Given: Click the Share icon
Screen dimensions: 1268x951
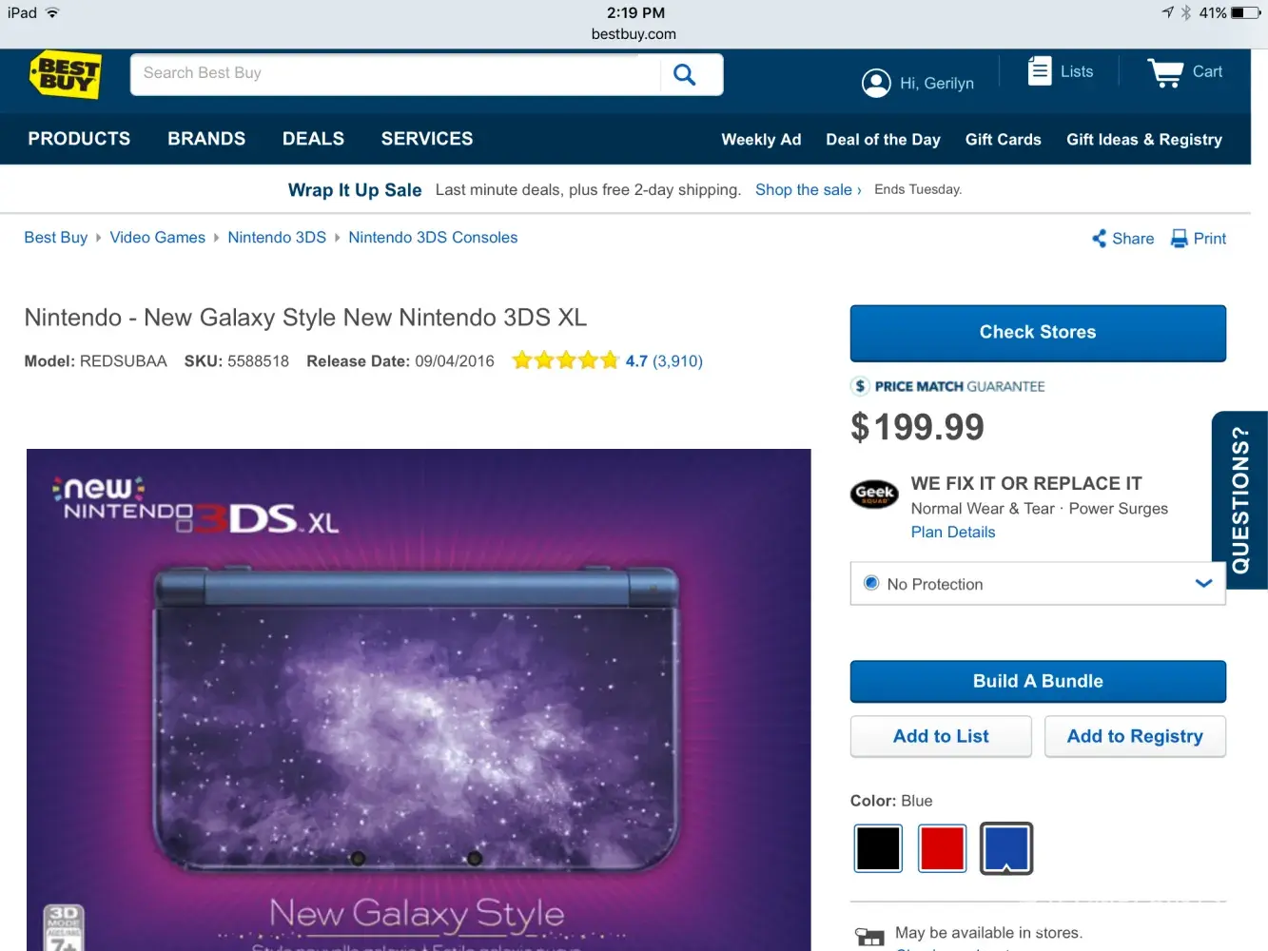Looking at the screenshot, I should pyautogui.click(x=1100, y=239).
